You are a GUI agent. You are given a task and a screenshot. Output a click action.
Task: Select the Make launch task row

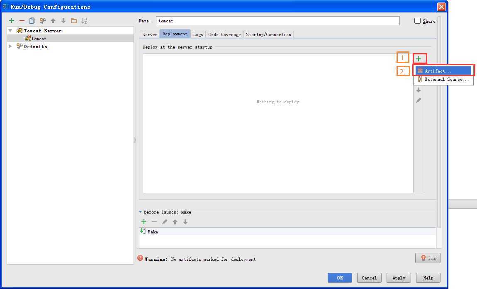(x=287, y=231)
